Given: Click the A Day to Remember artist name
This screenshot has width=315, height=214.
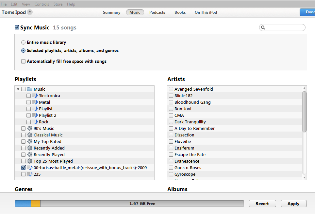Looking at the screenshot, I should pyautogui.click(x=194, y=128).
